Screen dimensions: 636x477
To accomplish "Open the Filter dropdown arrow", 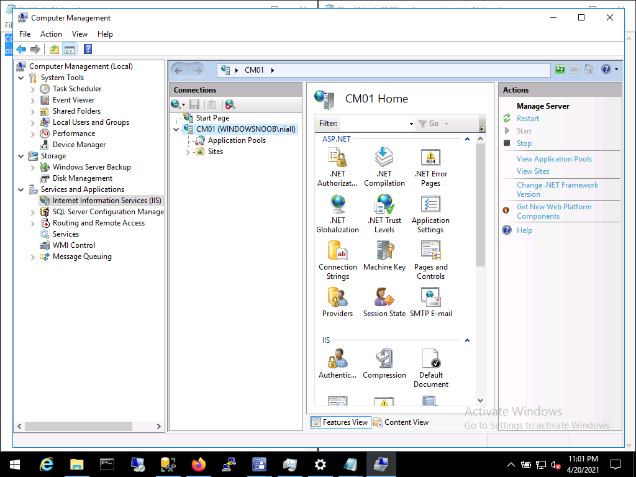I will (411, 124).
